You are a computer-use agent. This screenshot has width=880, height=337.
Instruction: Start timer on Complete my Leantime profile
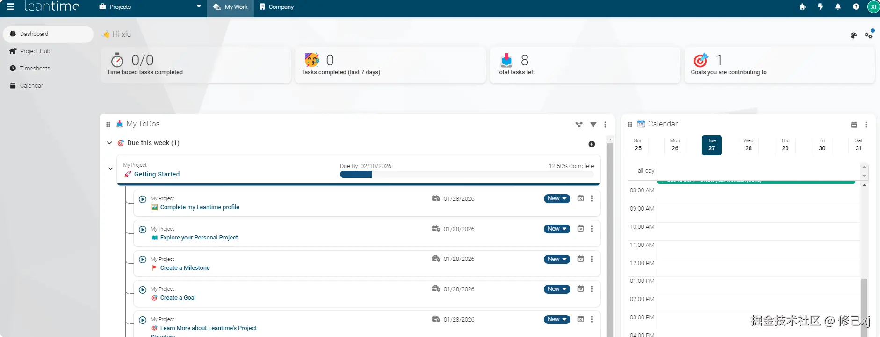pos(143,199)
